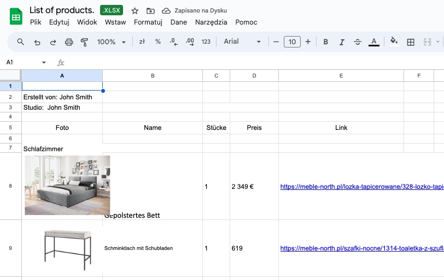Image resolution: width=444 pixels, height=280 pixels.
Task: Click the search menus magnifier icon
Action: 21,42
